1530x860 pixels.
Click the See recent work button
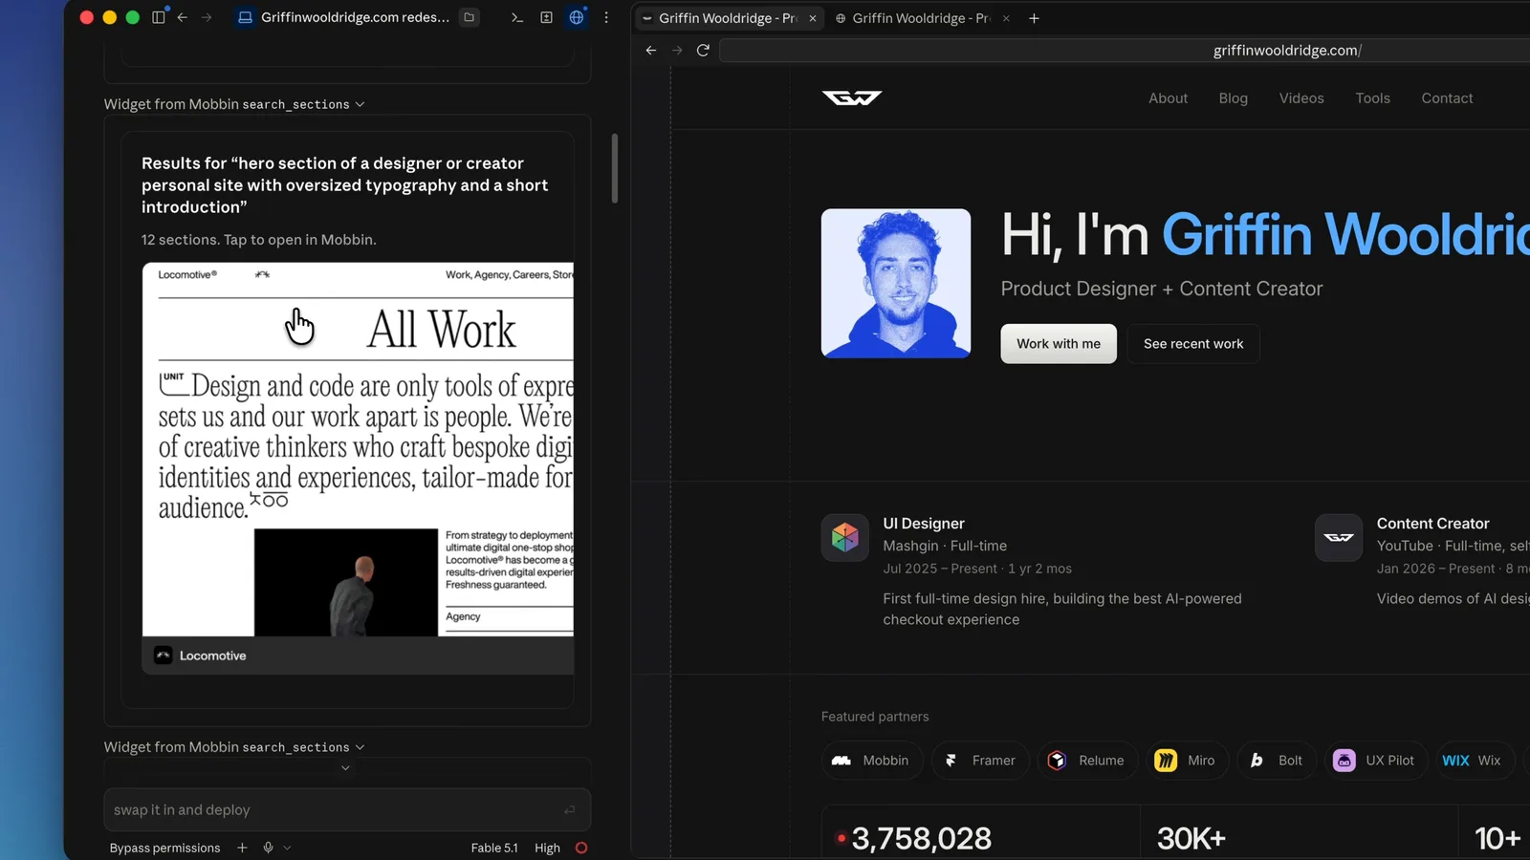tap(1193, 344)
